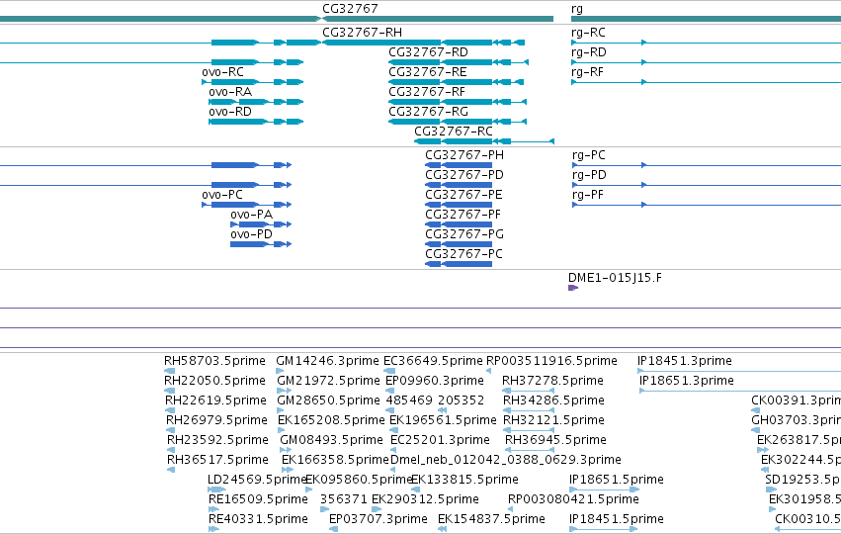
Task: Click the ovo-RA transcript label
Action: [x=230, y=92]
